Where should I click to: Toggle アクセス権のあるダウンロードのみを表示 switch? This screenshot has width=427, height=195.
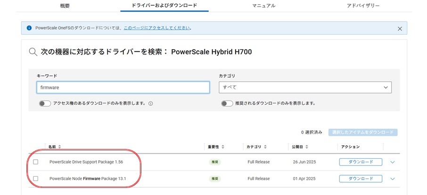click(45, 103)
